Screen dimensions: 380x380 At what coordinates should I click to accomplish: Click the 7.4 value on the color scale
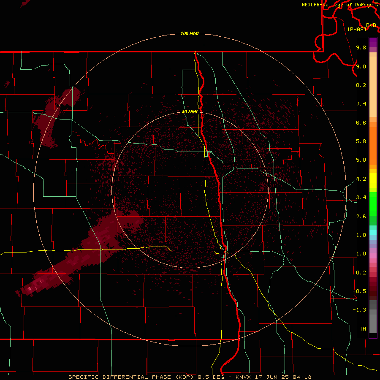point(361,104)
